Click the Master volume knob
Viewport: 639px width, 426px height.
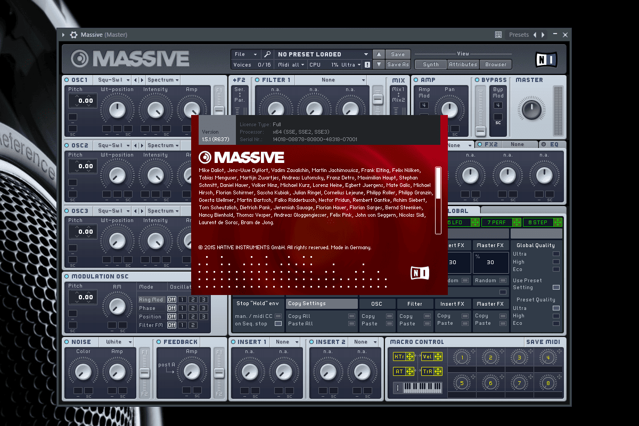(531, 109)
